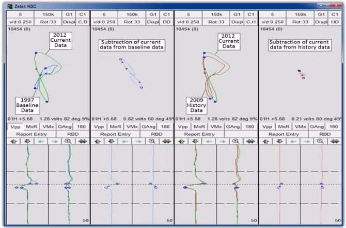Click the horizontal expand arrows in C,H panel
346x228 pixels.
point(250,141)
